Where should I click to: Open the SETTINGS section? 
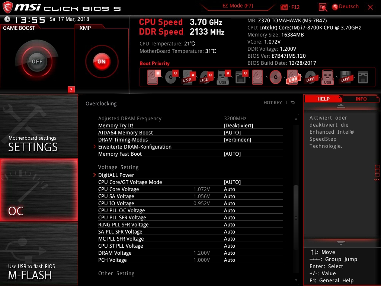coord(39,126)
